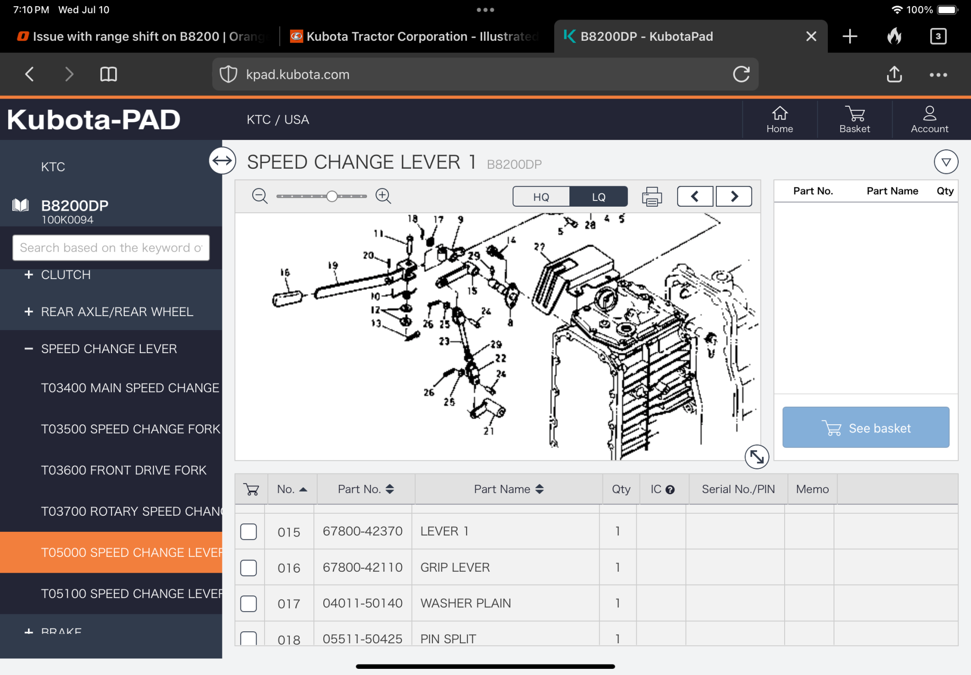Check the box for 016 GRIP LEVER
Image resolution: width=971 pixels, height=675 pixels.
click(x=248, y=568)
